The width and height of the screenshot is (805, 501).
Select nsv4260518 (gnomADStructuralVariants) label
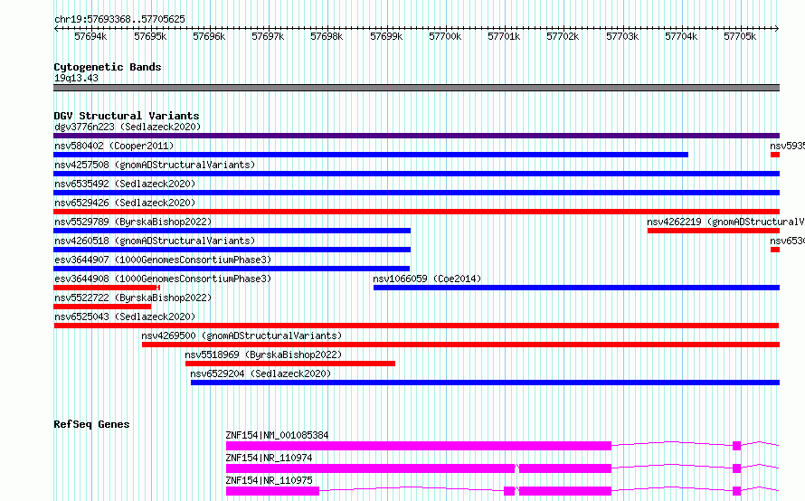[155, 241]
